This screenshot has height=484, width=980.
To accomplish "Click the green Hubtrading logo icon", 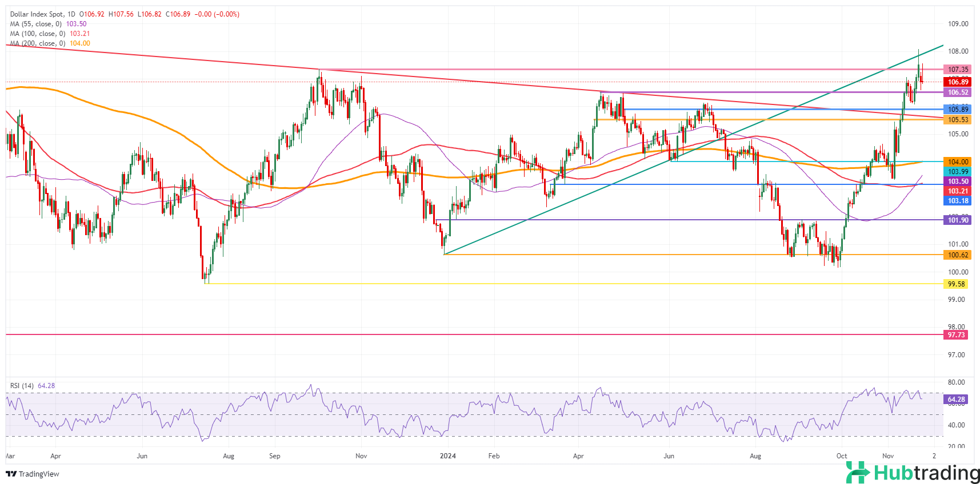I will coord(858,472).
